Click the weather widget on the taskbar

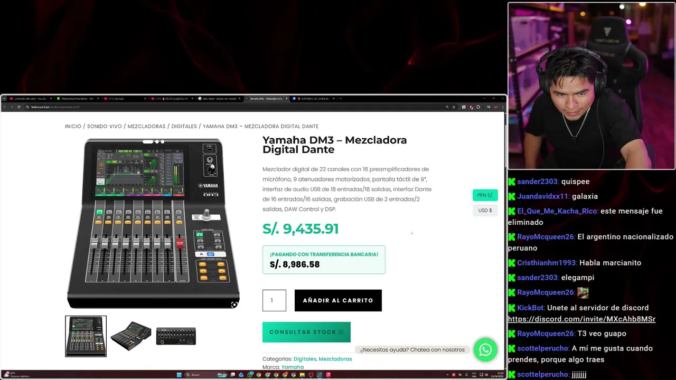point(16,375)
